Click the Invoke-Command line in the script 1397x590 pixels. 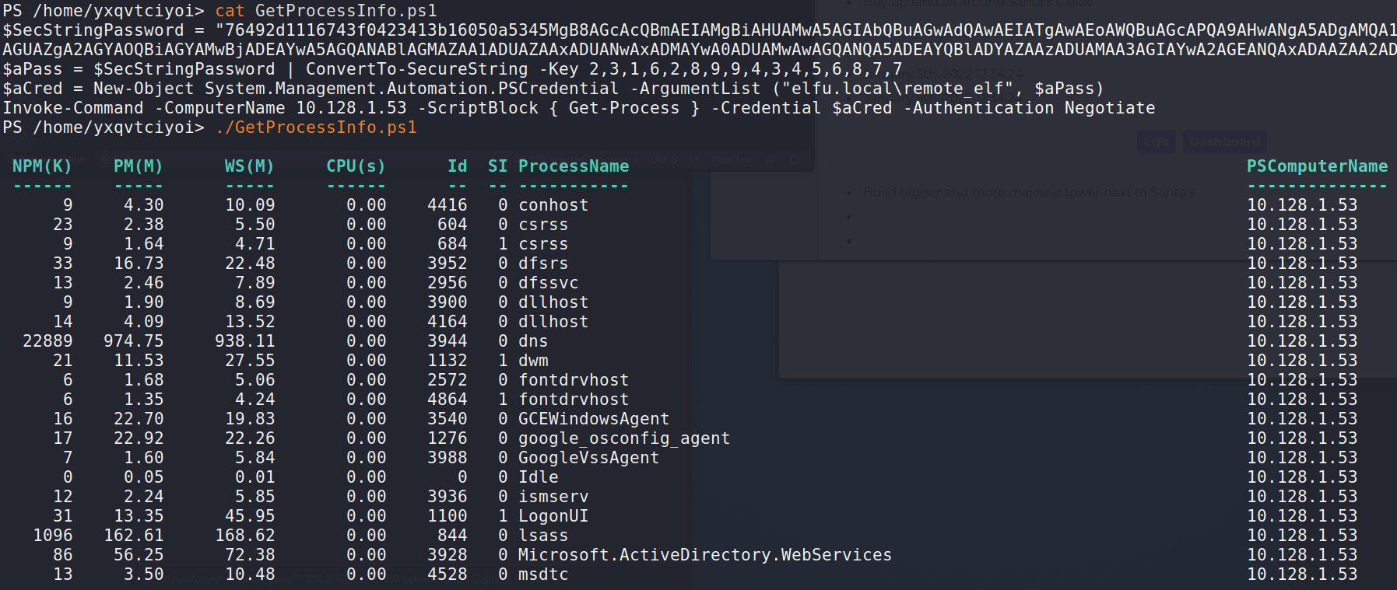[579, 108]
